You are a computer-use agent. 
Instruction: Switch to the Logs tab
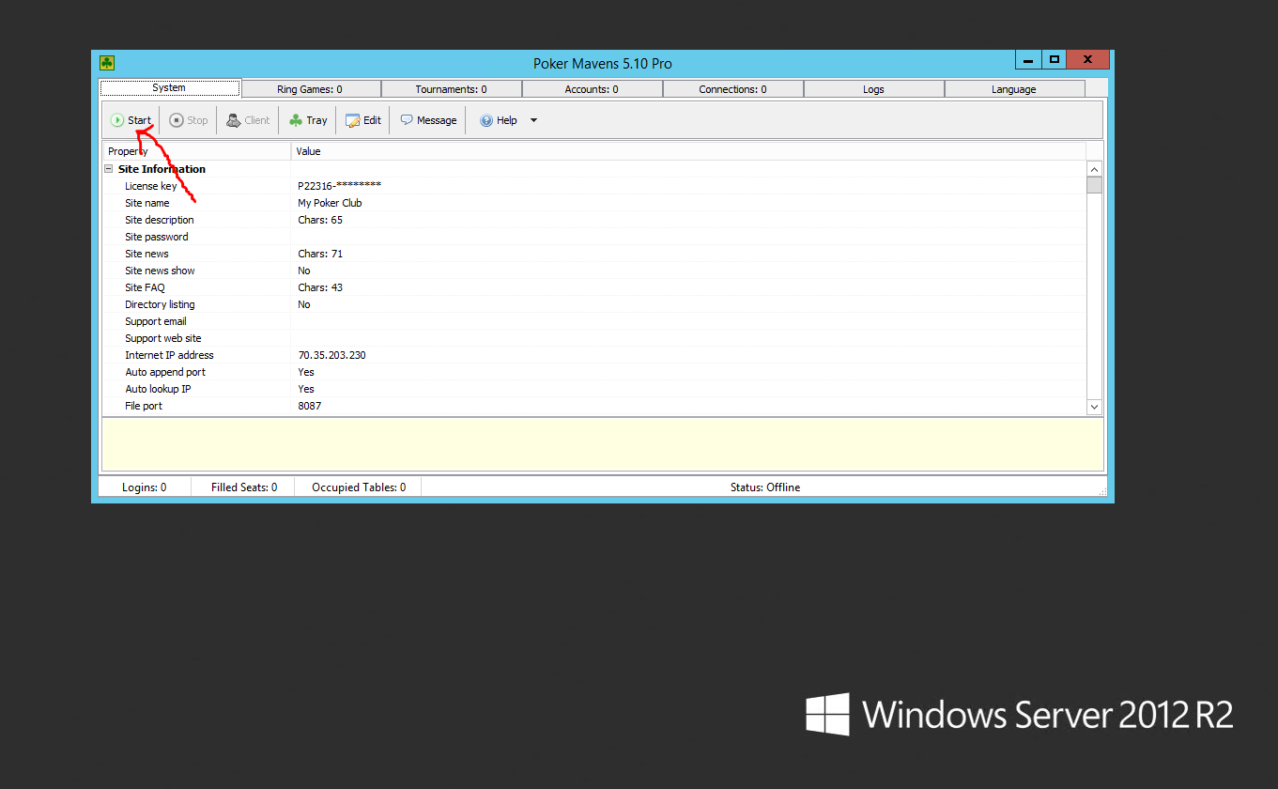click(873, 89)
